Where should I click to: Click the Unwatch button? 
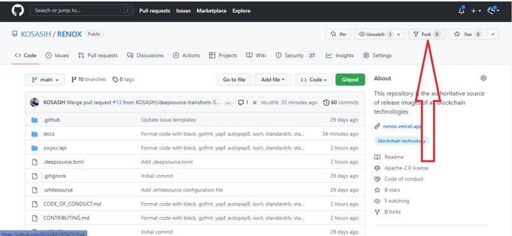(x=375, y=34)
